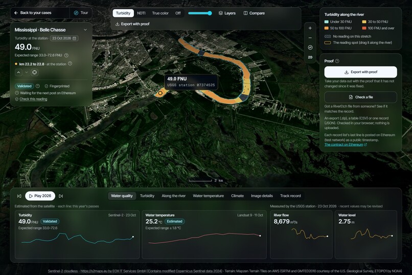The image size is (412, 275).
Task: Click the Under 30 FNU legend swatch
Action: pos(327,22)
